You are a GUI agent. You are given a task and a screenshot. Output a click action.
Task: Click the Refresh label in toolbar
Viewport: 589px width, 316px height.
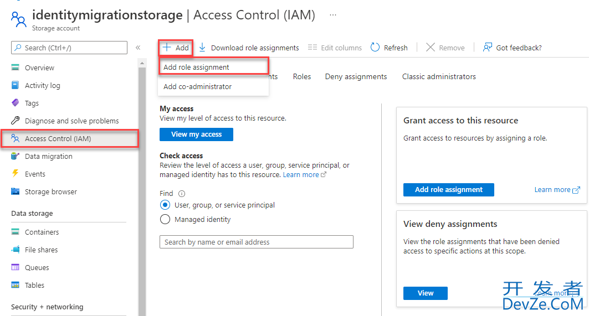396,48
